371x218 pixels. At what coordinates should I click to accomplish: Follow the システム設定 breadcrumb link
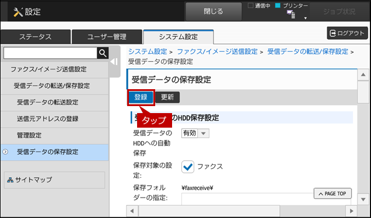[148, 51]
